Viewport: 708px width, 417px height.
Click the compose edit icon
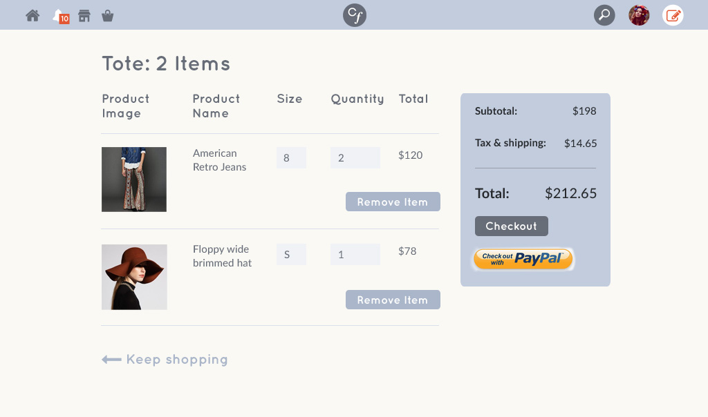click(673, 15)
